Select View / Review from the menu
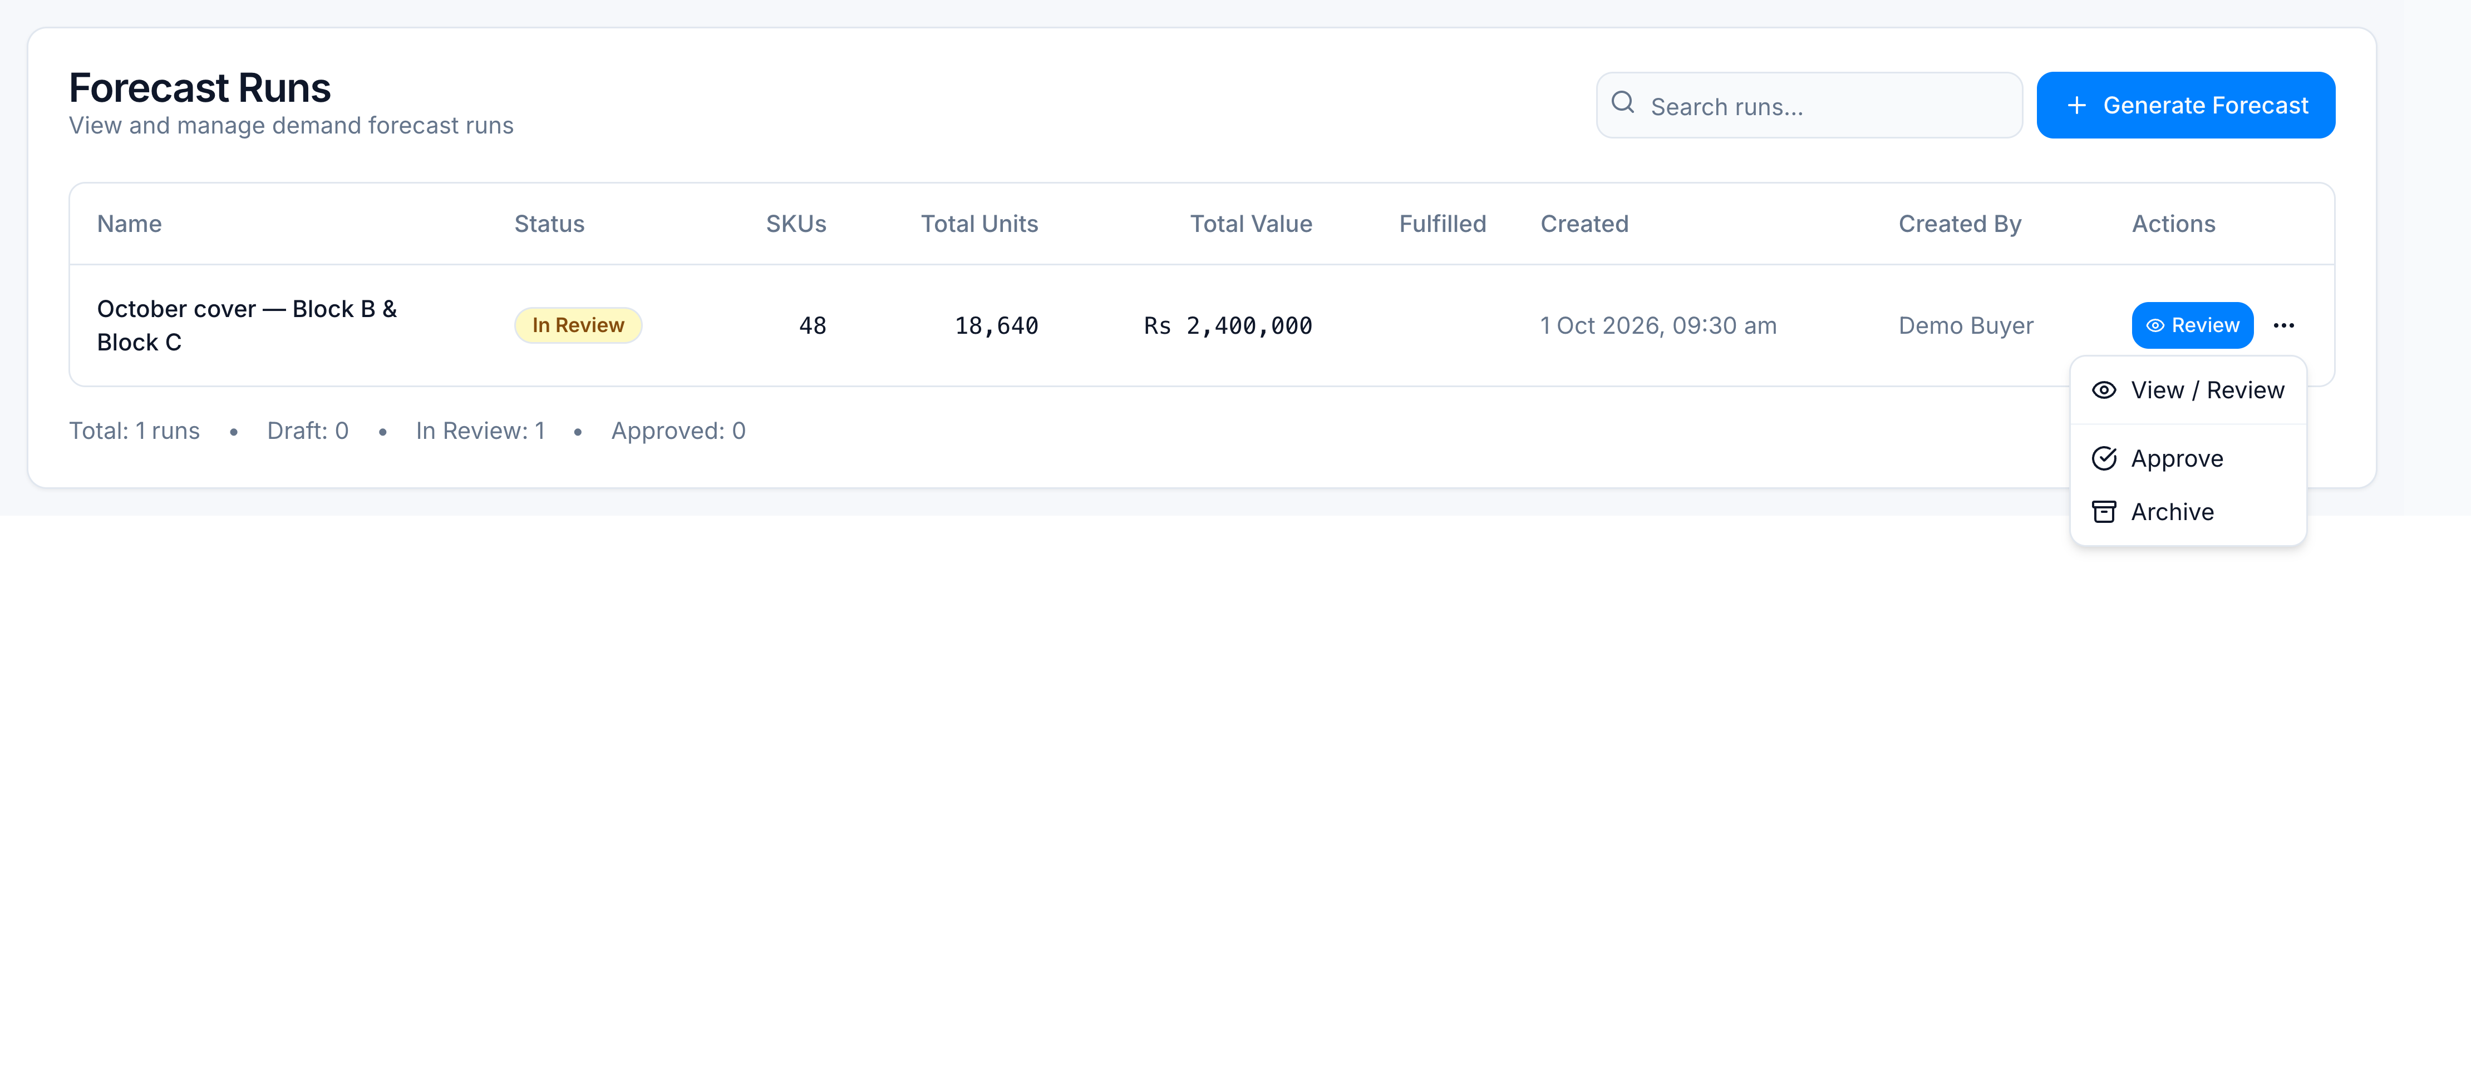Image resolution: width=2471 pixels, height=1068 pixels. coord(2188,390)
